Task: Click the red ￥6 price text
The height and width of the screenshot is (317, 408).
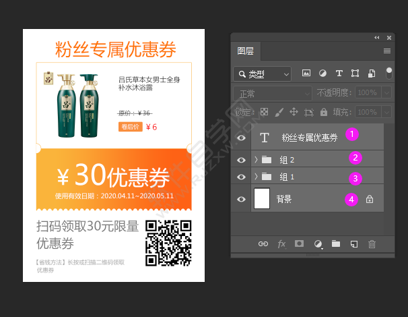Action: (x=151, y=127)
